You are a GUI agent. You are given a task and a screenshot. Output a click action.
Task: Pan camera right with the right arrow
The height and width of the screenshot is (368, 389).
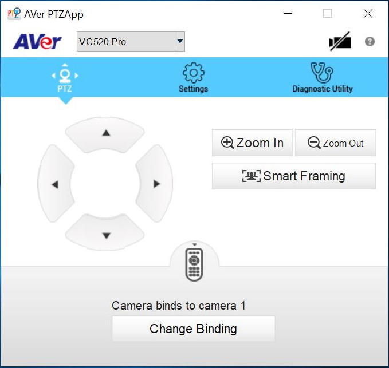pos(155,184)
